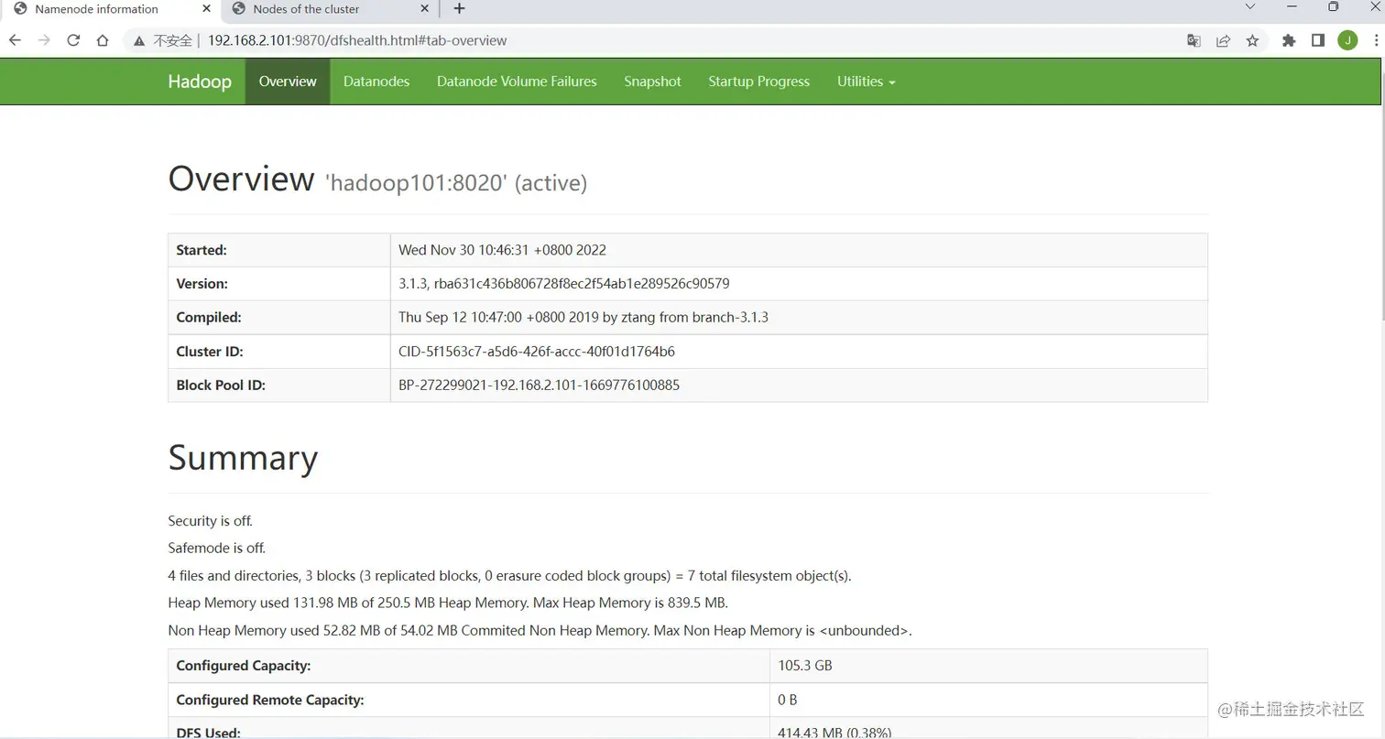Click the files and directories count line
The width and height of the screenshot is (1385, 739).
coord(509,576)
